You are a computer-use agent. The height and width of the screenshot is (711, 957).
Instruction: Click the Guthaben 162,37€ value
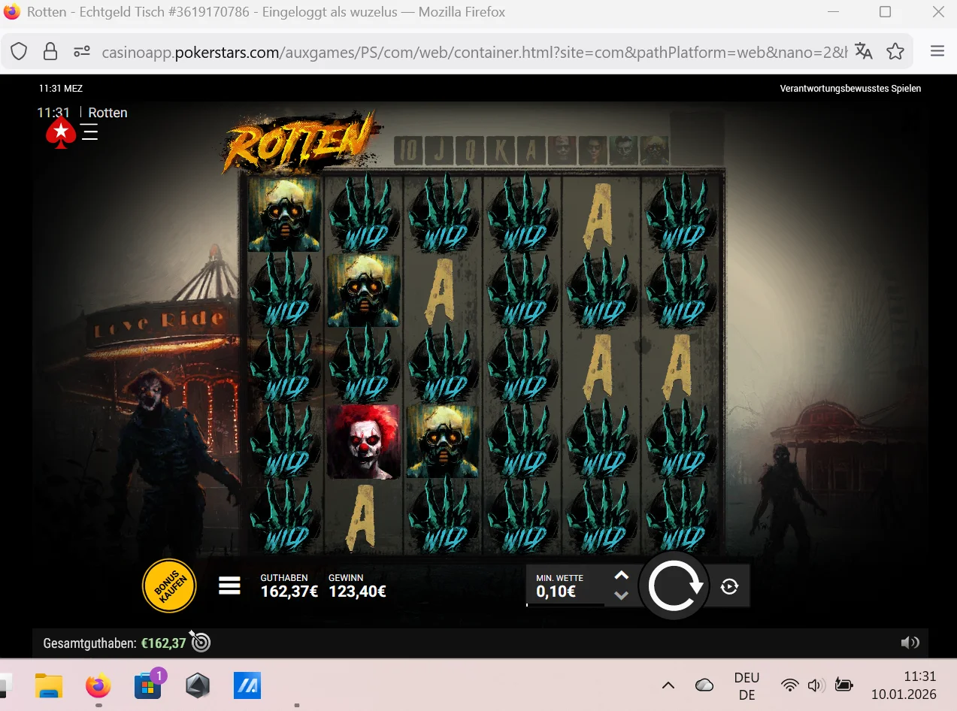289,591
